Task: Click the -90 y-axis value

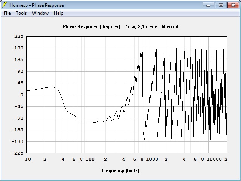Action: coord(19,118)
